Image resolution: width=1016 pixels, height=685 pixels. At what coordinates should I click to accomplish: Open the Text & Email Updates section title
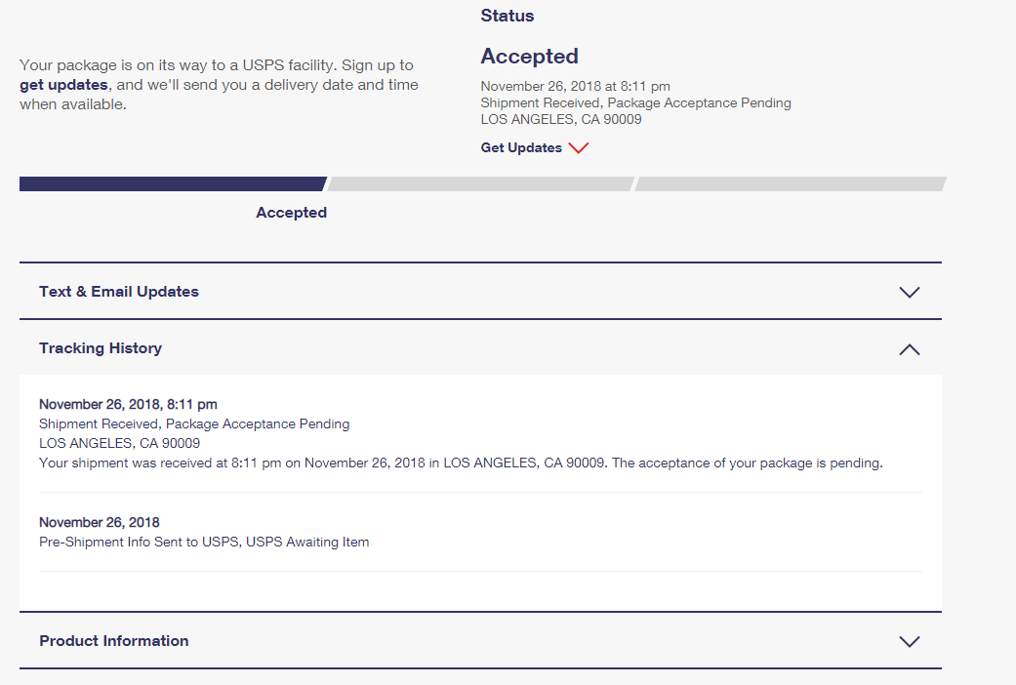119,292
